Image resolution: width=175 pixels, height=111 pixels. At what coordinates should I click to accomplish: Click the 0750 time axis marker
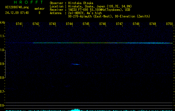pos(169,24)
